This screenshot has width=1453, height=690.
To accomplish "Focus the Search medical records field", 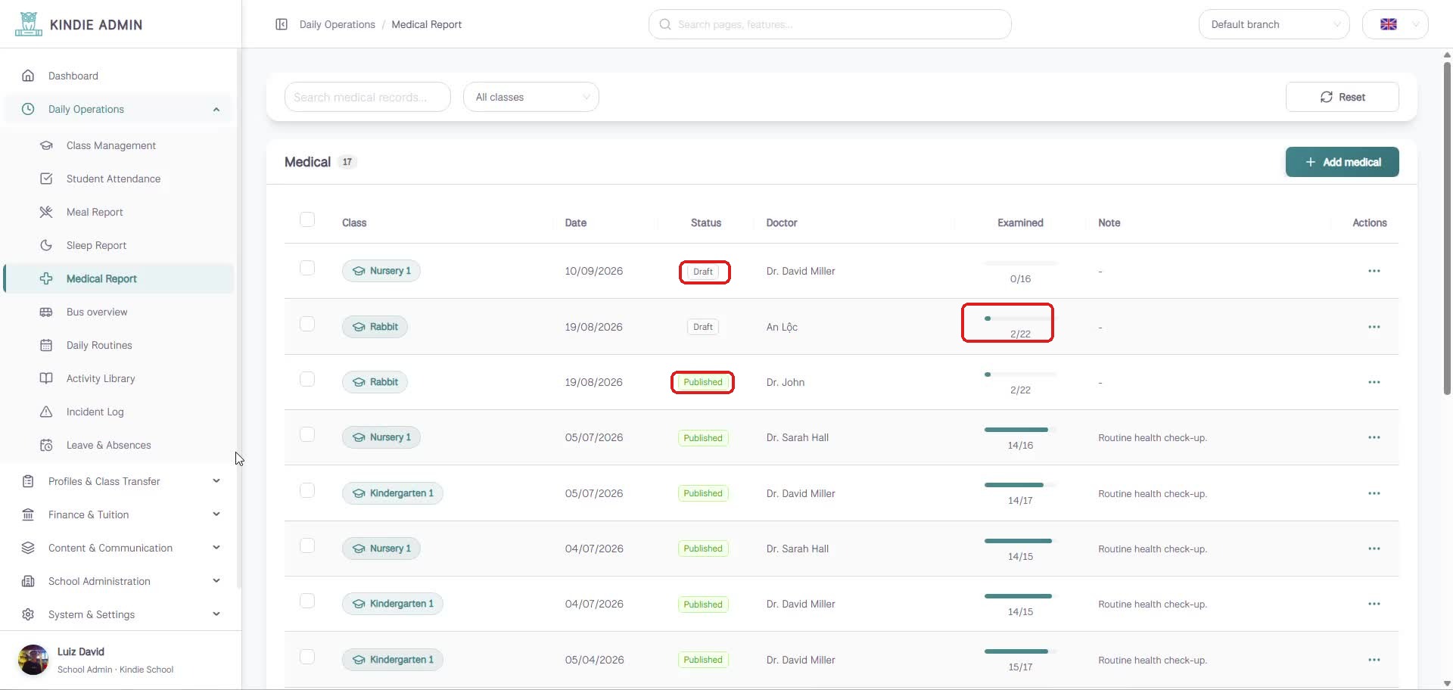I will (x=367, y=97).
